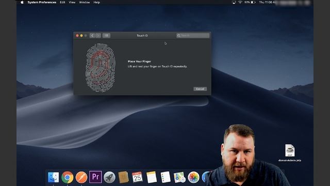This screenshot has height=186, width=330.
Task: Open Launchpad rocket icon in Dock
Action: pyautogui.click(x=109, y=177)
